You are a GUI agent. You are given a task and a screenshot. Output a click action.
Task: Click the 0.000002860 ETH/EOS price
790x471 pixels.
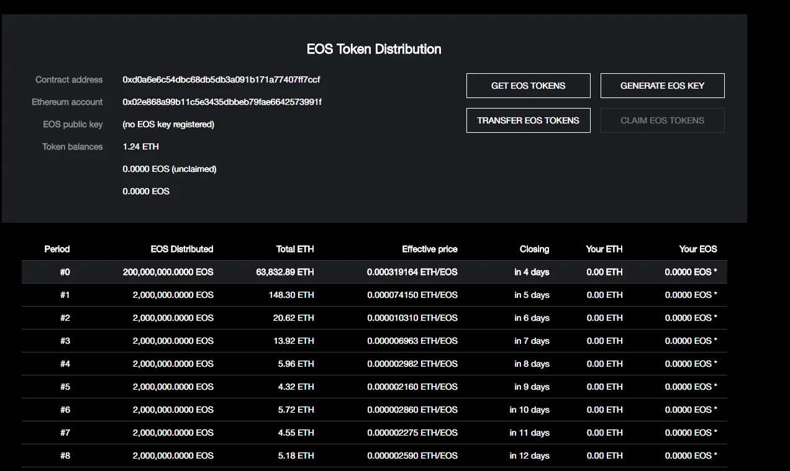pyautogui.click(x=412, y=410)
